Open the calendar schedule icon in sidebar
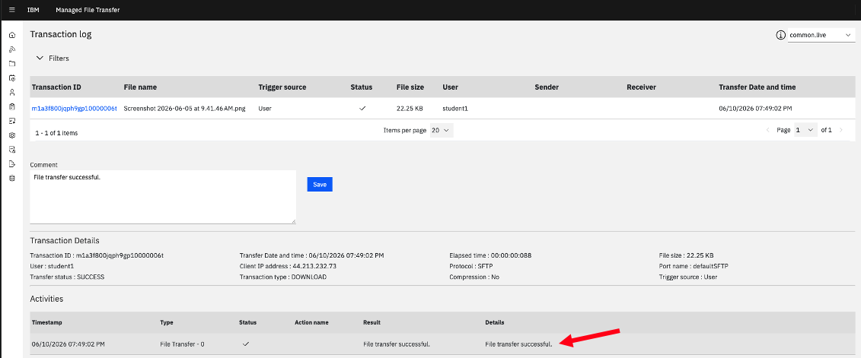This screenshot has height=358, width=861. pyautogui.click(x=12, y=78)
